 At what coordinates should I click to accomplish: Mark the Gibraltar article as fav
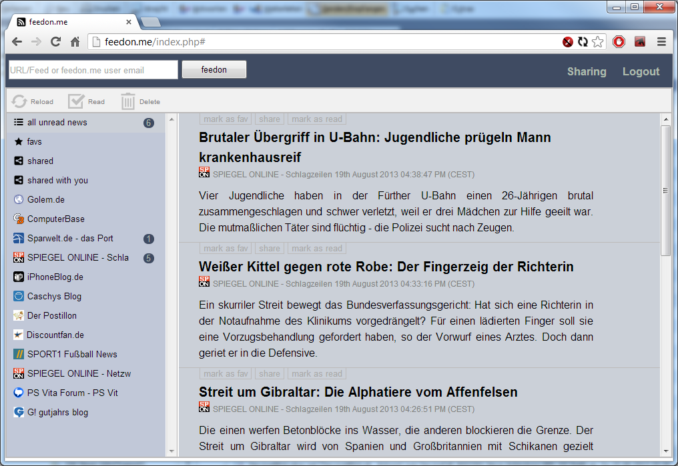point(226,373)
